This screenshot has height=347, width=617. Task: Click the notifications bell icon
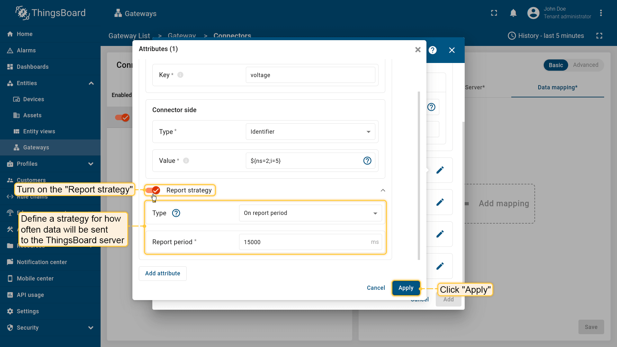(x=513, y=13)
